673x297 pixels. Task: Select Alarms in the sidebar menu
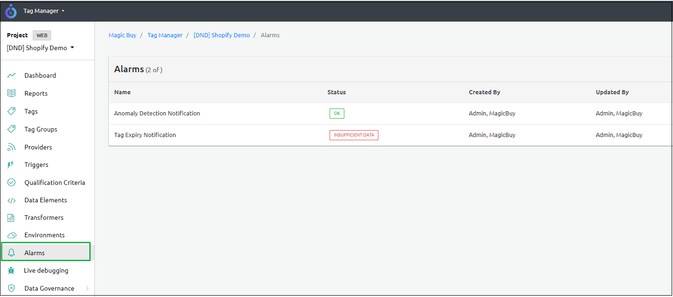click(35, 253)
